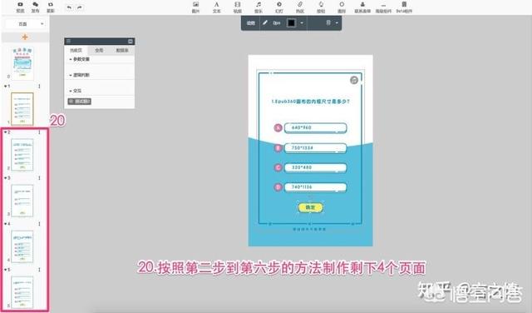The width and height of the screenshot is (532, 313).
Task: Open the SVG components tool
Action: click(x=404, y=7)
